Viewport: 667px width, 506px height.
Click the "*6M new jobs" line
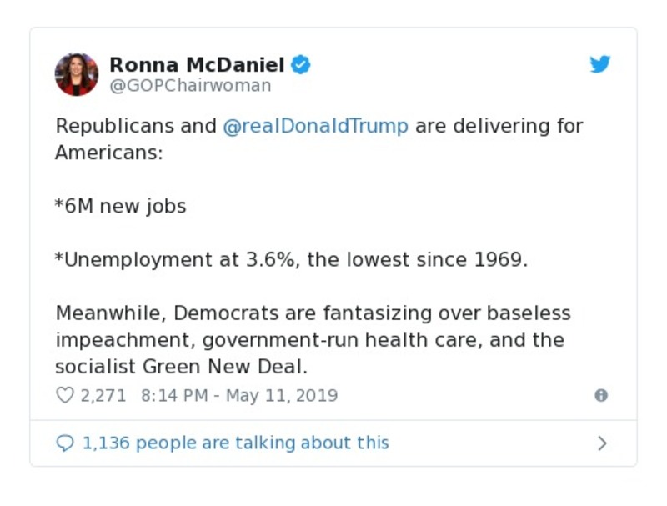(x=121, y=206)
